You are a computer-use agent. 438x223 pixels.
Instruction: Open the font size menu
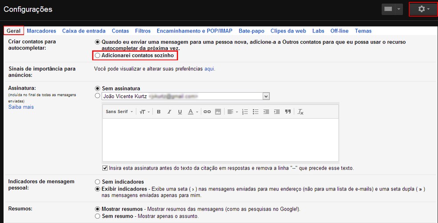(x=144, y=112)
